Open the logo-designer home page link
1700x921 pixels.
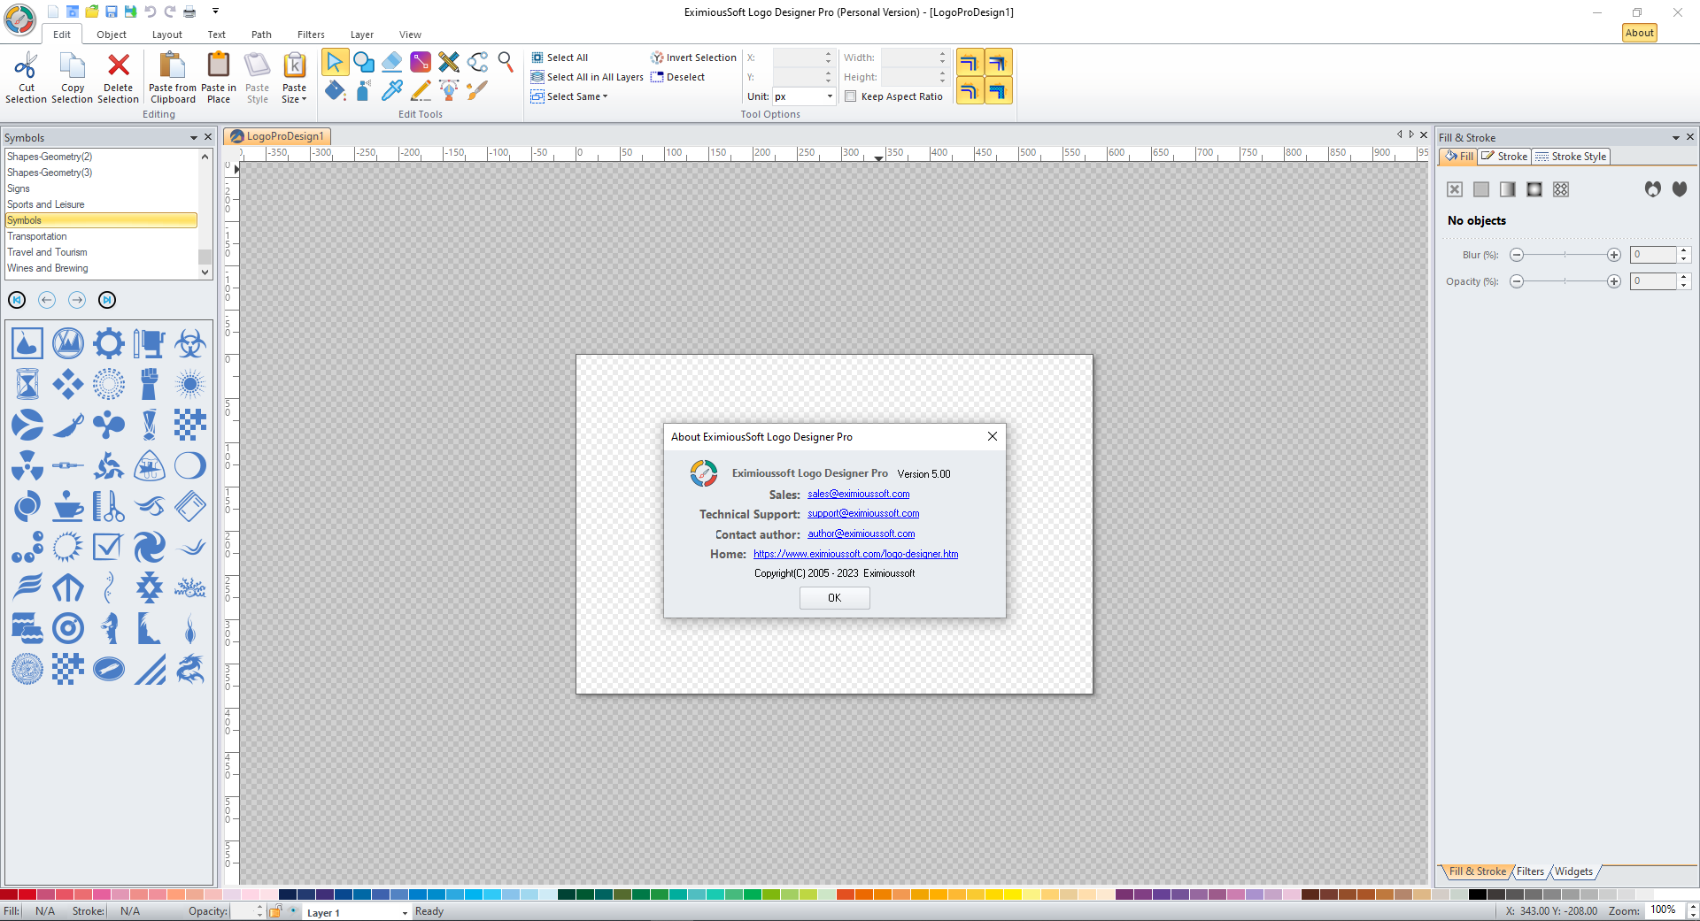click(x=855, y=554)
